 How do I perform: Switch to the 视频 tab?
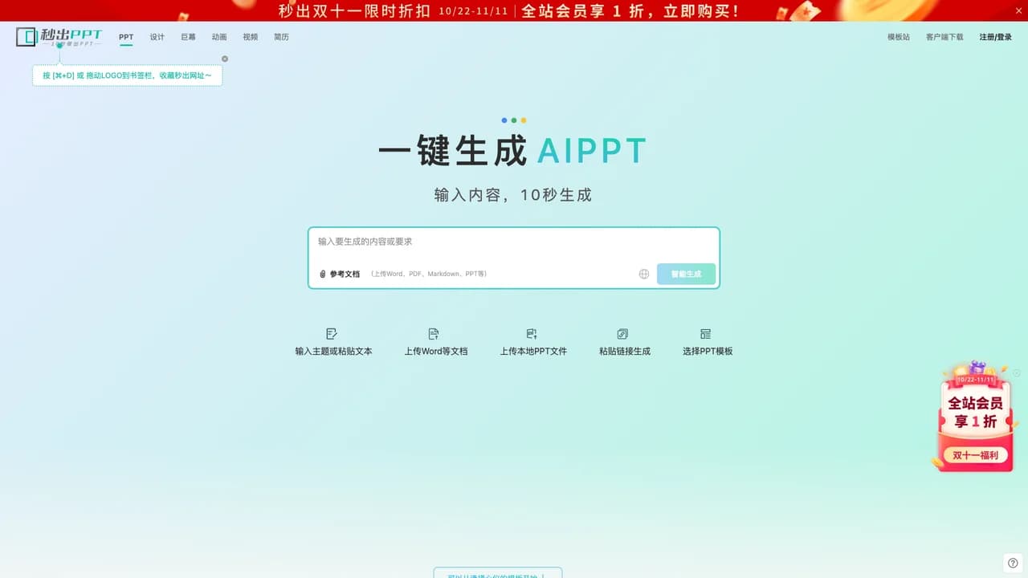(x=251, y=37)
